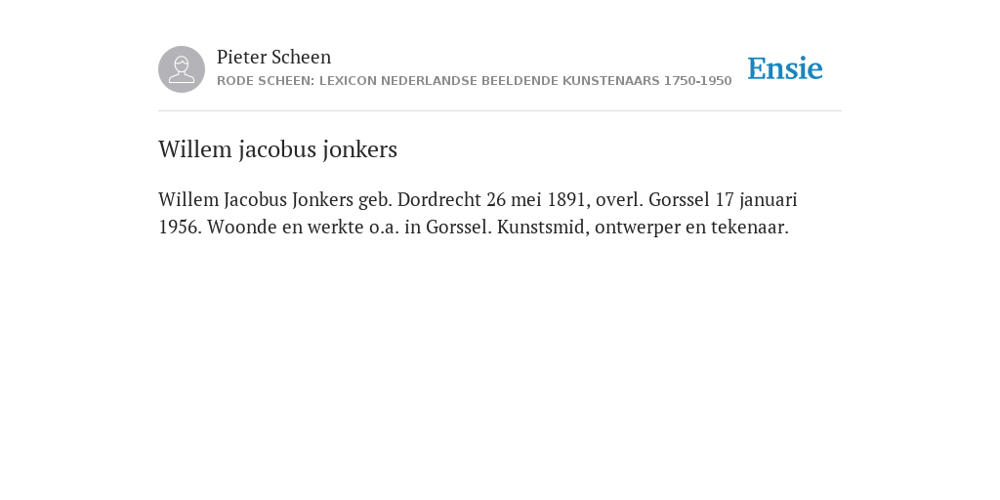Click the heading Willem jacobus jonkers
1000x500 pixels.
pos(277,149)
